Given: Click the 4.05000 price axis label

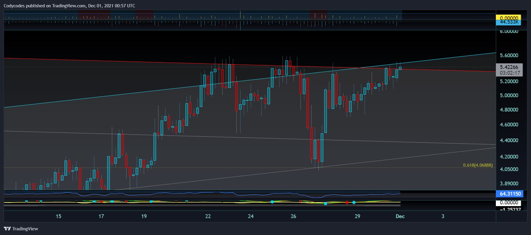Looking at the screenshot, I should coord(509,169).
